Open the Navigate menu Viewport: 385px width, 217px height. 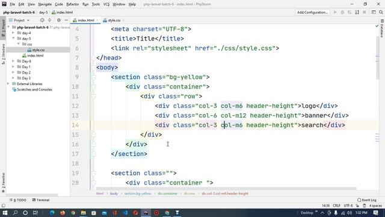coord(45,4)
